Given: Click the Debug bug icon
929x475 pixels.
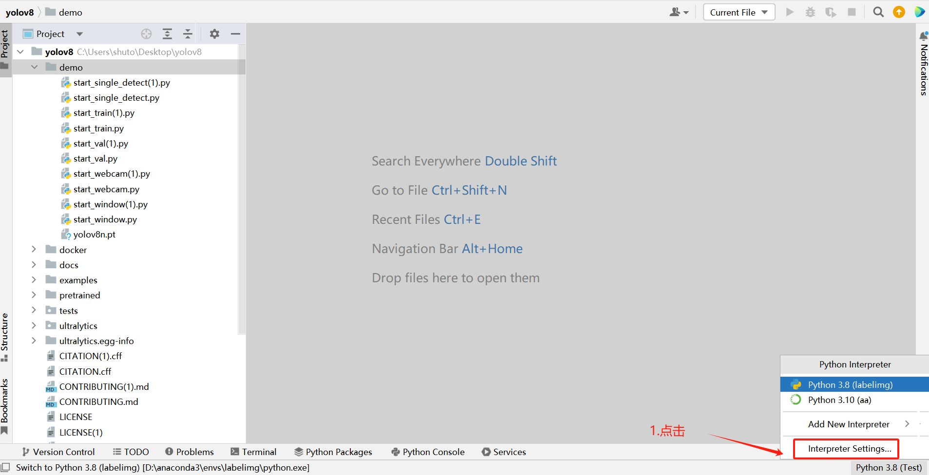Looking at the screenshot, I should pos(810,12).
